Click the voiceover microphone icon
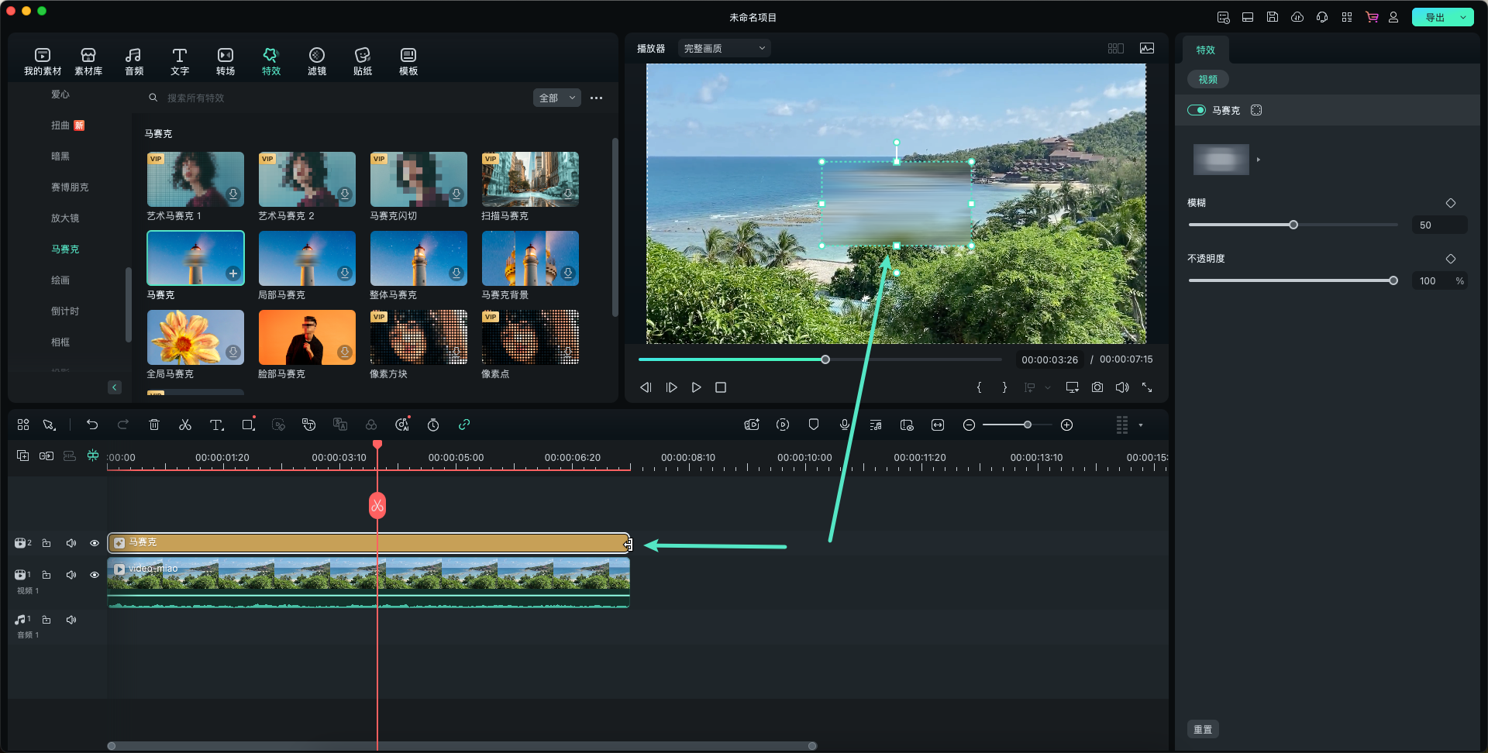 pyautogui.click(x=845, y=425)
